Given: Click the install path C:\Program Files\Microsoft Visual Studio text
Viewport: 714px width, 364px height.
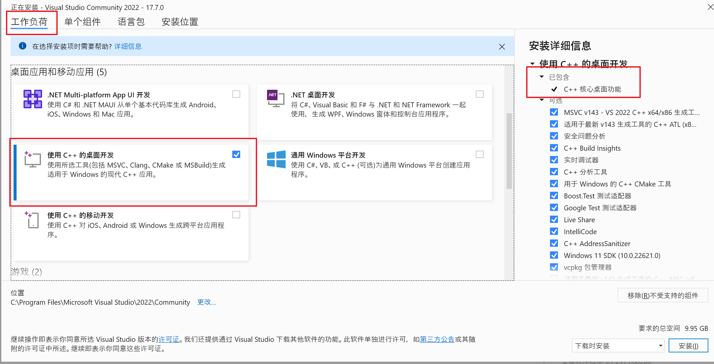Looking at the screenshot, I should pos(100,302).
